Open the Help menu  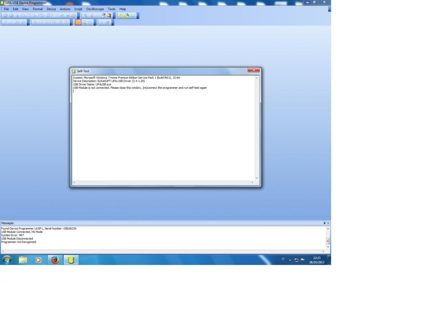(x=123, y=9)
